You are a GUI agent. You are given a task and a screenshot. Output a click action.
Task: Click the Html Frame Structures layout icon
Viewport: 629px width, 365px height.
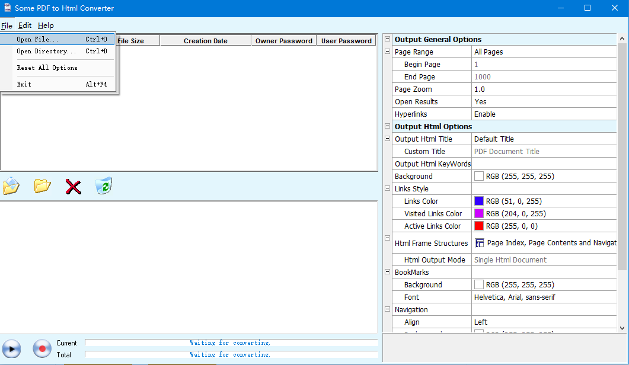pyautogui.click(x=480, y=243)
